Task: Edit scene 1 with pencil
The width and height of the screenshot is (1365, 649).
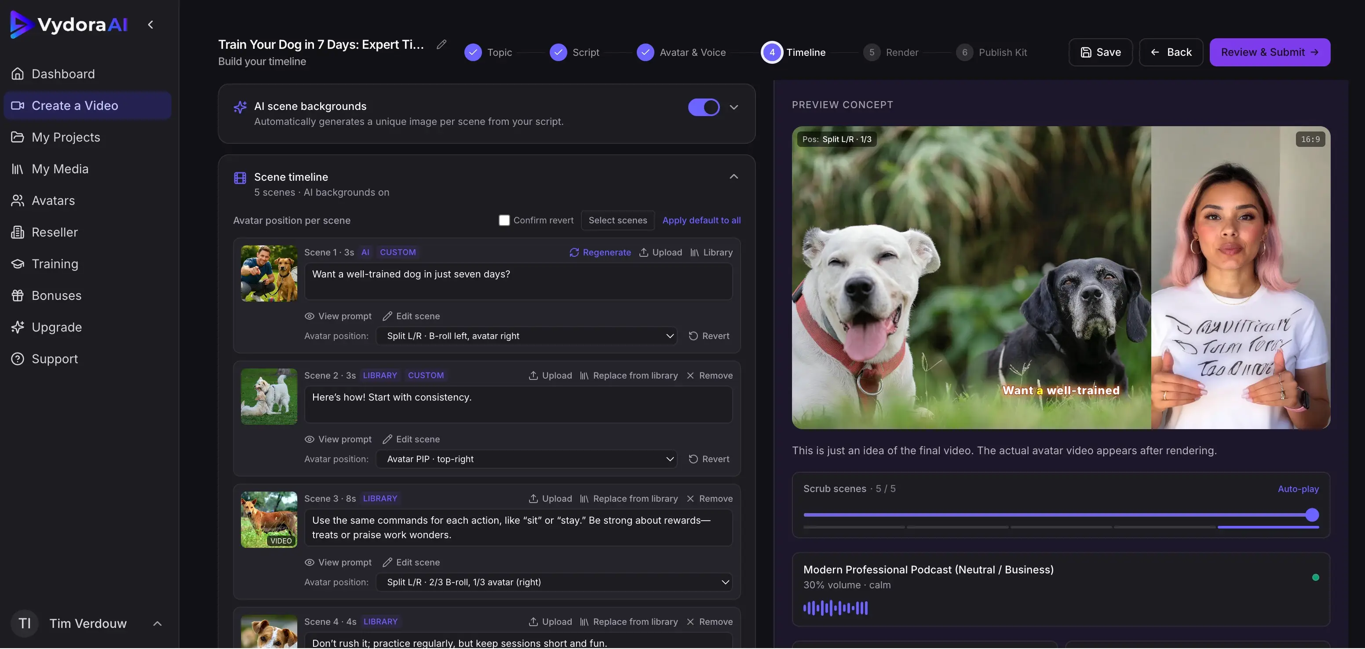Action: 411,316
